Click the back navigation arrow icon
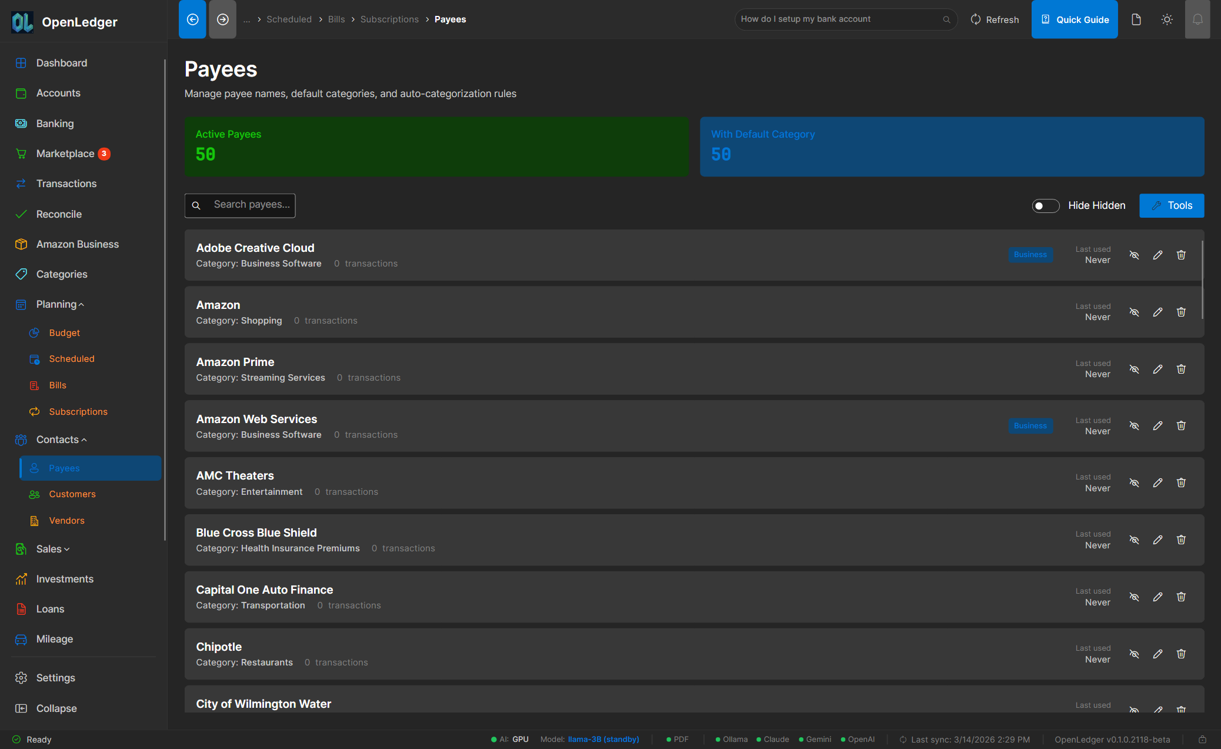Image resolution: width=1221 pixels, height=749 pixels. tap(192, 19)
